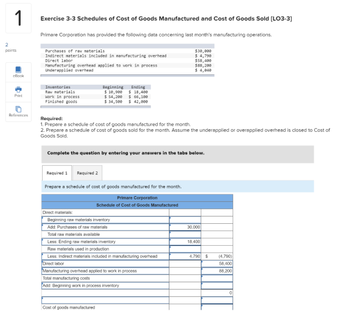341x311 pixels.
Task: Click Direct labor amount field showing 58,400
Action: 217,263
